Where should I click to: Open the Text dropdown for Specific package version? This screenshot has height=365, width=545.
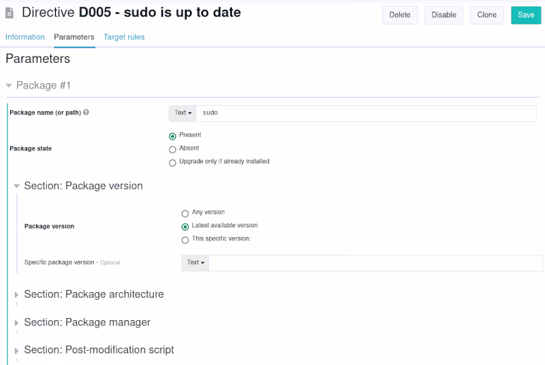[196, 263]
